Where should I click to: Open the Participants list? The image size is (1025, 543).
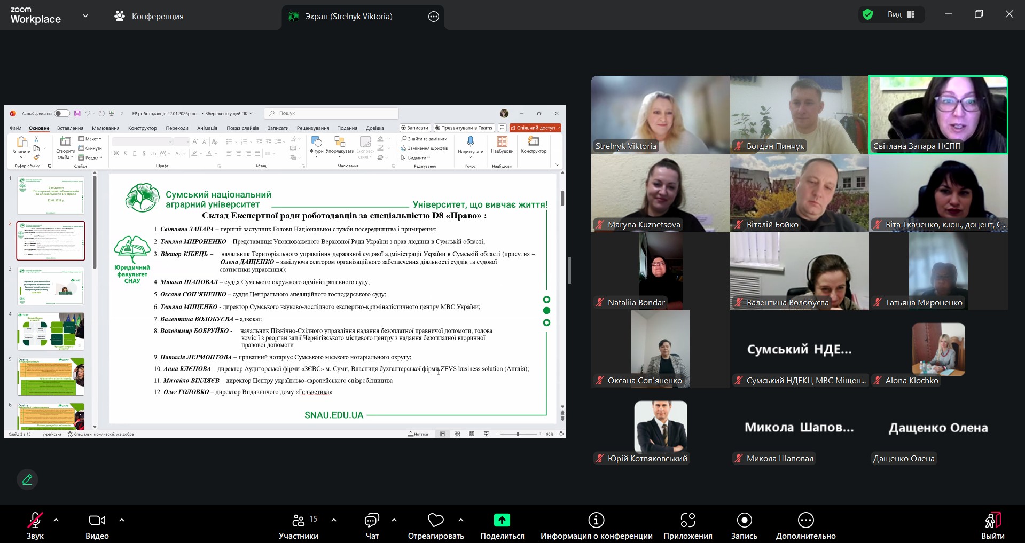click(x=298, y=525)
